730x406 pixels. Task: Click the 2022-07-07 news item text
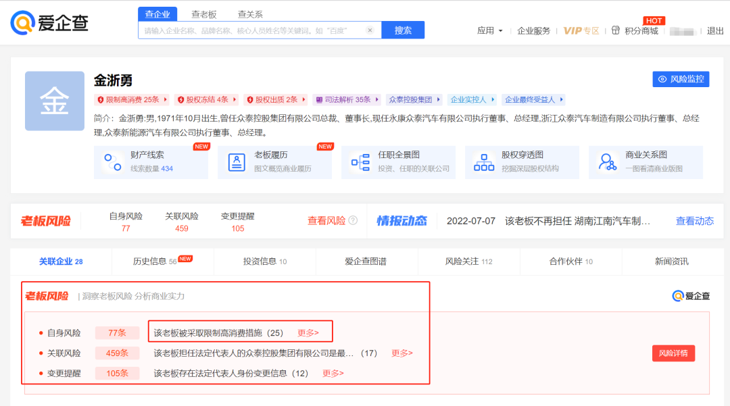point(548,221)
